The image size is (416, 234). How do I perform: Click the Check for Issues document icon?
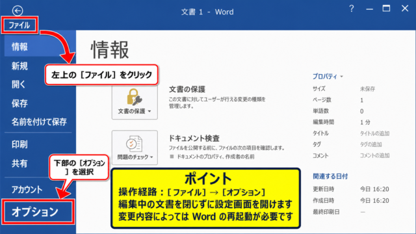click(x=135, y=144)
